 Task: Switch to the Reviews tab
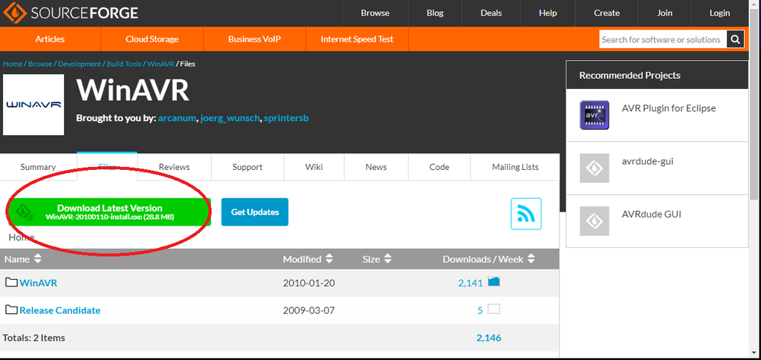pyautogui.click(x=174, y=167)
